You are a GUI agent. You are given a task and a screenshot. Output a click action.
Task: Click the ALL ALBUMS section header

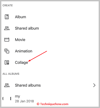11,74
